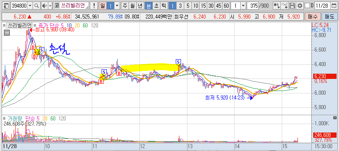Select the minute chart 분 tab
This screenshot has width=339, height=151.
148,6
